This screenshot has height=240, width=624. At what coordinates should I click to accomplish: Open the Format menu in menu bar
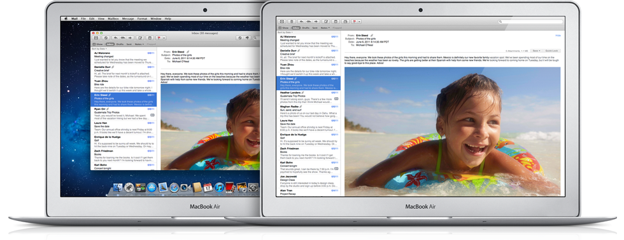[x=142, y=18]
